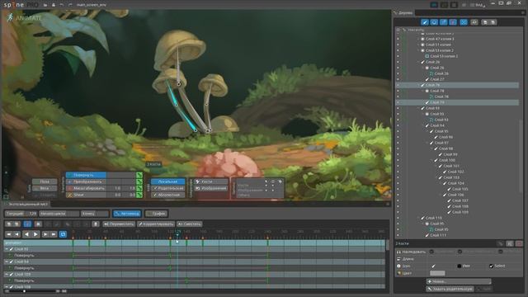Select Слой 109 bone in tree

click(460, 212)
